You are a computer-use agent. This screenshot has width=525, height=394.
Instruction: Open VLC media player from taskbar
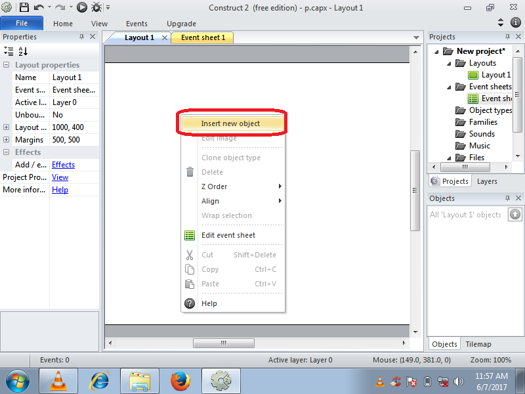[58, 381]
